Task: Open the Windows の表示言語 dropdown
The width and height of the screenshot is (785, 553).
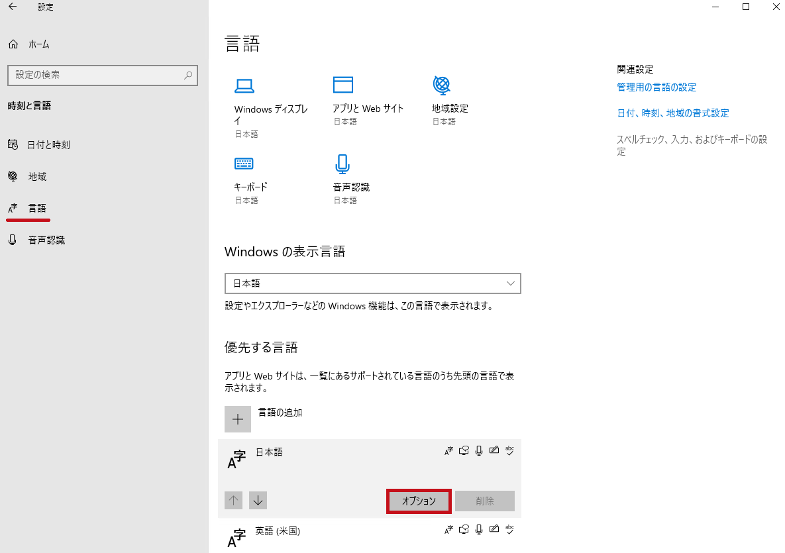Action: point(373,283)
